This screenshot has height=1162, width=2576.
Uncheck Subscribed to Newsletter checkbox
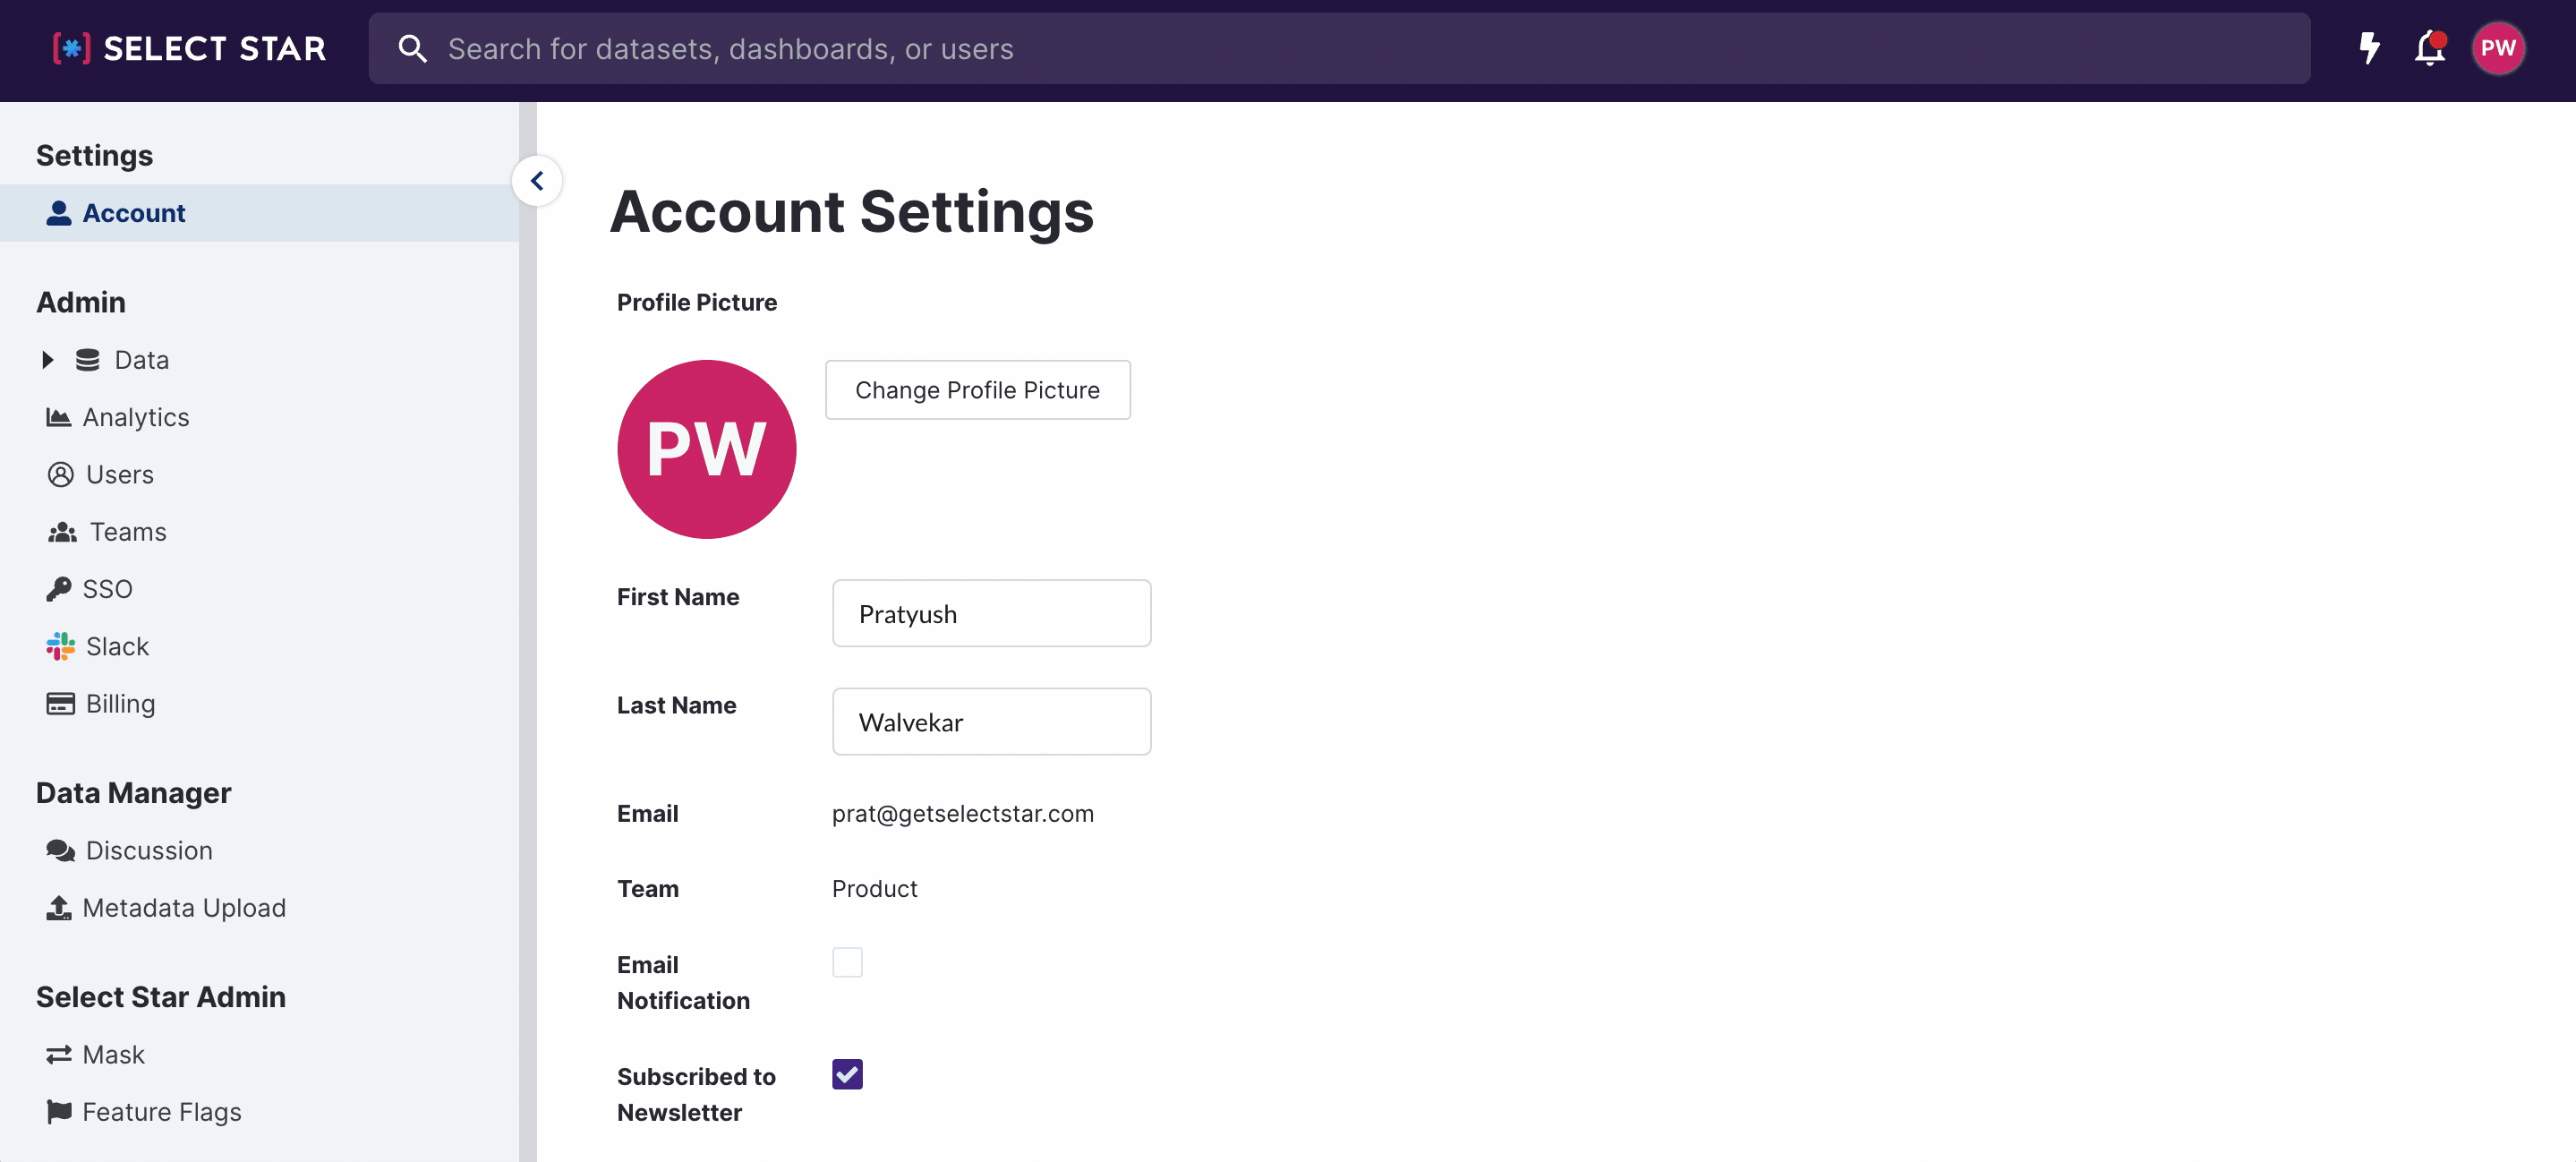tap(847, 1074)
